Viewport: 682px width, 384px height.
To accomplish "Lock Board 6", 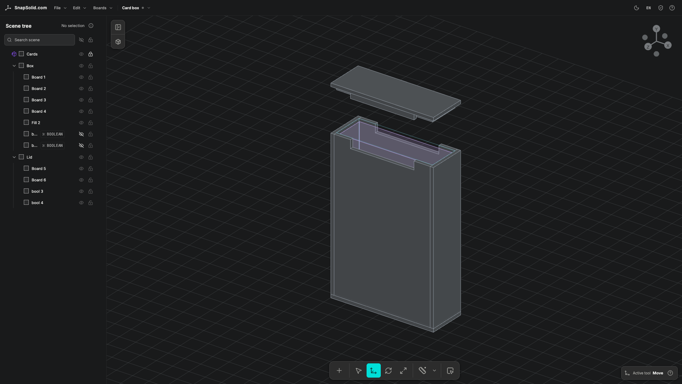I will point(91,180).
